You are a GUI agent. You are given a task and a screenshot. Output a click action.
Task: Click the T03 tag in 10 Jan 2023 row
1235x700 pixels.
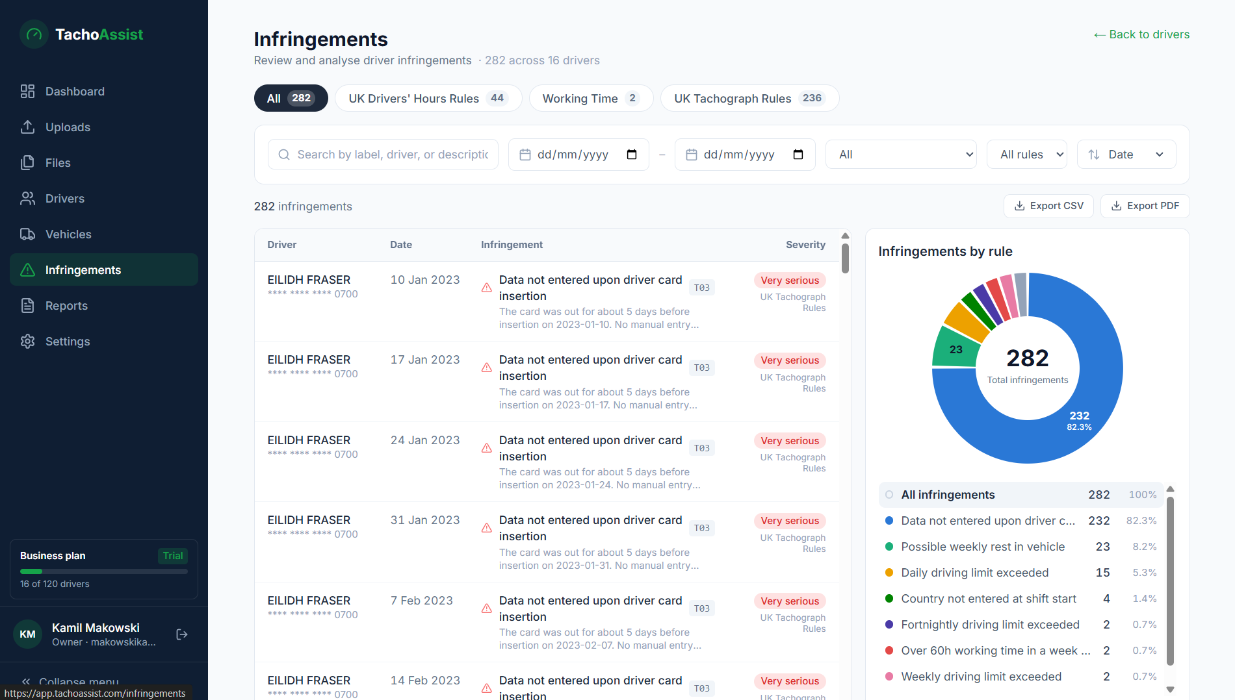[702, 288]
